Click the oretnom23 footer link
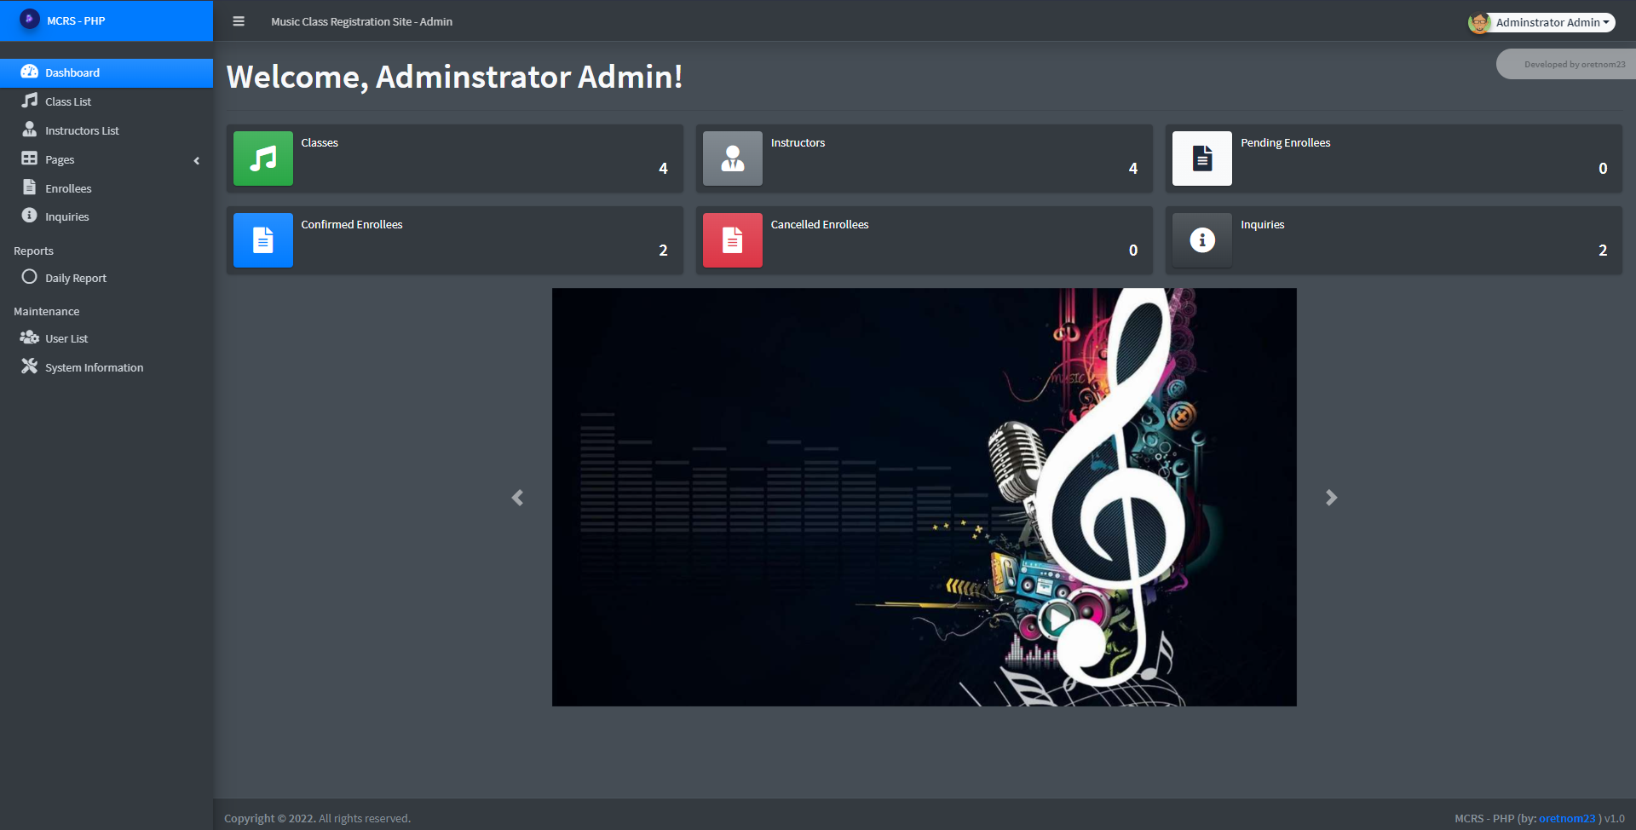 (x=1567, y=818)
